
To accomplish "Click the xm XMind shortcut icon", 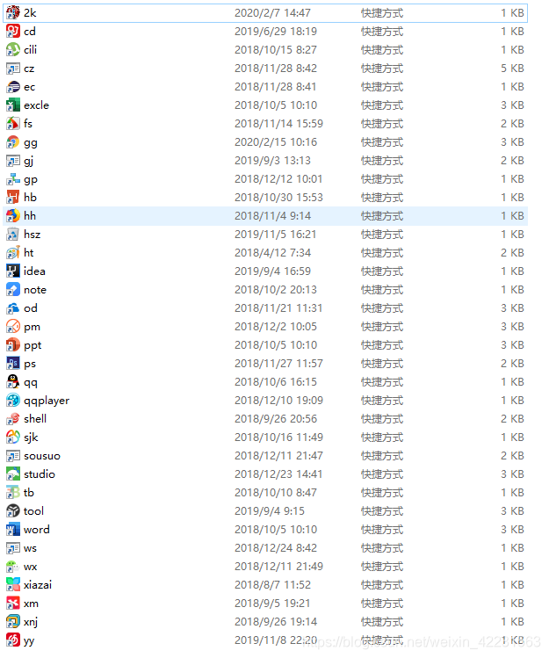I will pos(13,604).
